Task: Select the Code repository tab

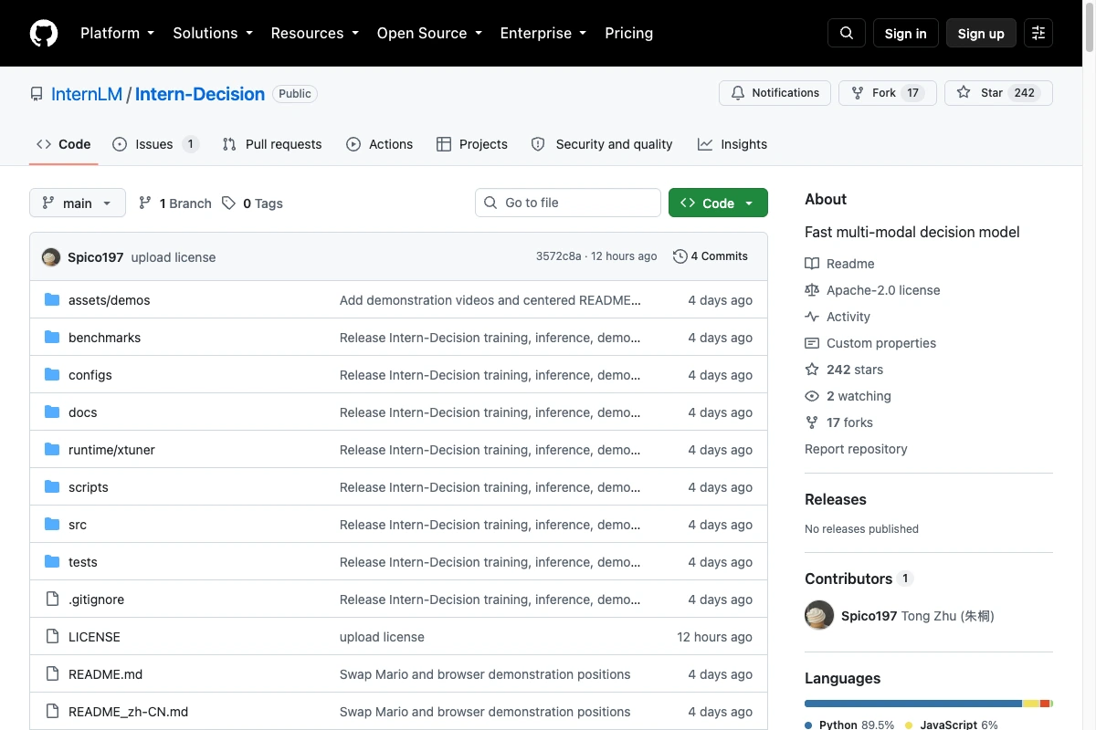Action: pos(64,144)
